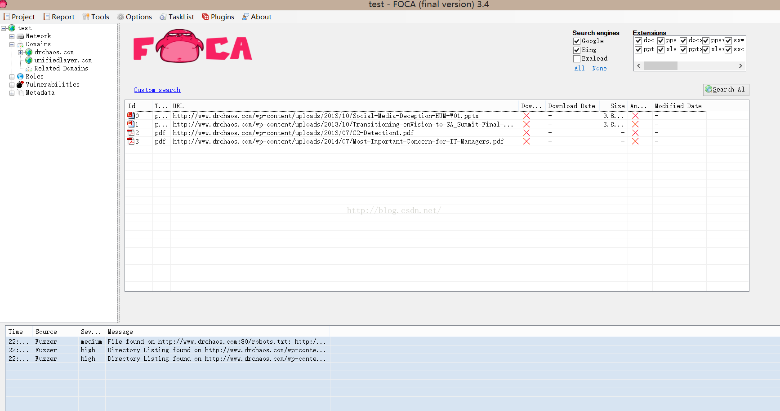
Task: Click the globe icon beside unifiedlayer.com
Action: click(x=29, y=60)
